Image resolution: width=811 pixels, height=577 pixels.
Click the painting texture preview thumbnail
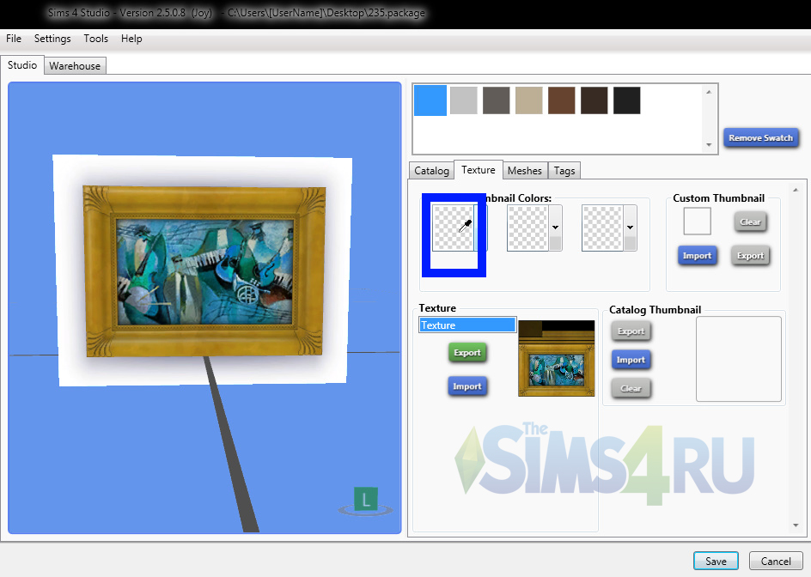click(x=556, y=359)
